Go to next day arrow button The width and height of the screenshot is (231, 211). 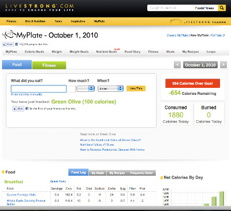pyautogui.click(x=223, y=65)
